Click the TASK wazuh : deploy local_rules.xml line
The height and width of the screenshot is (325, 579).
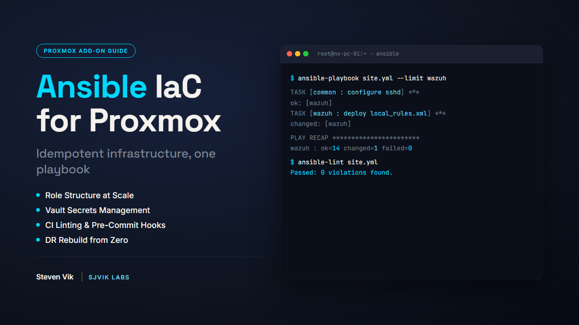[x=368, y=113]
